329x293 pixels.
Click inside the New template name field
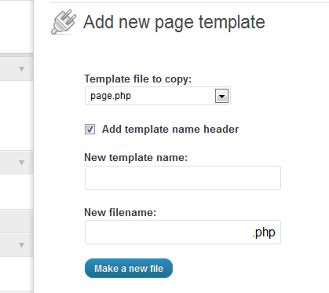182,178
